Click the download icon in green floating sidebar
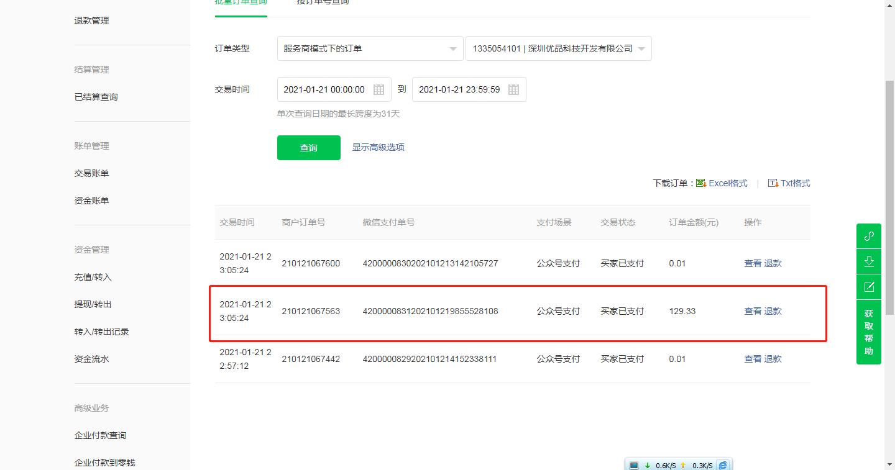The height and width of the screenshot is (470, 895). [x=869, y=261]
